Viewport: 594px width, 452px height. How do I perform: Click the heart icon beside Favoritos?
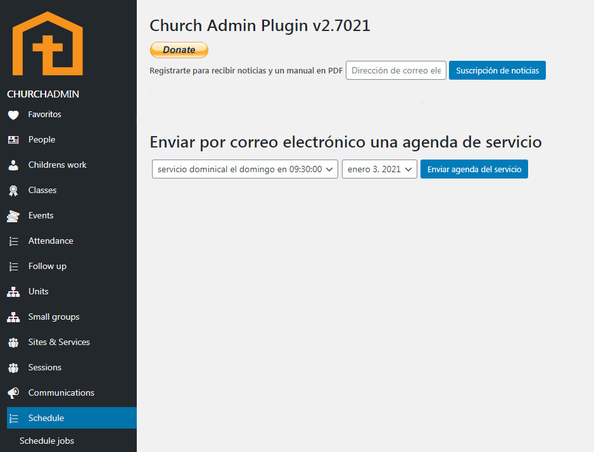(x=13, y=115)
